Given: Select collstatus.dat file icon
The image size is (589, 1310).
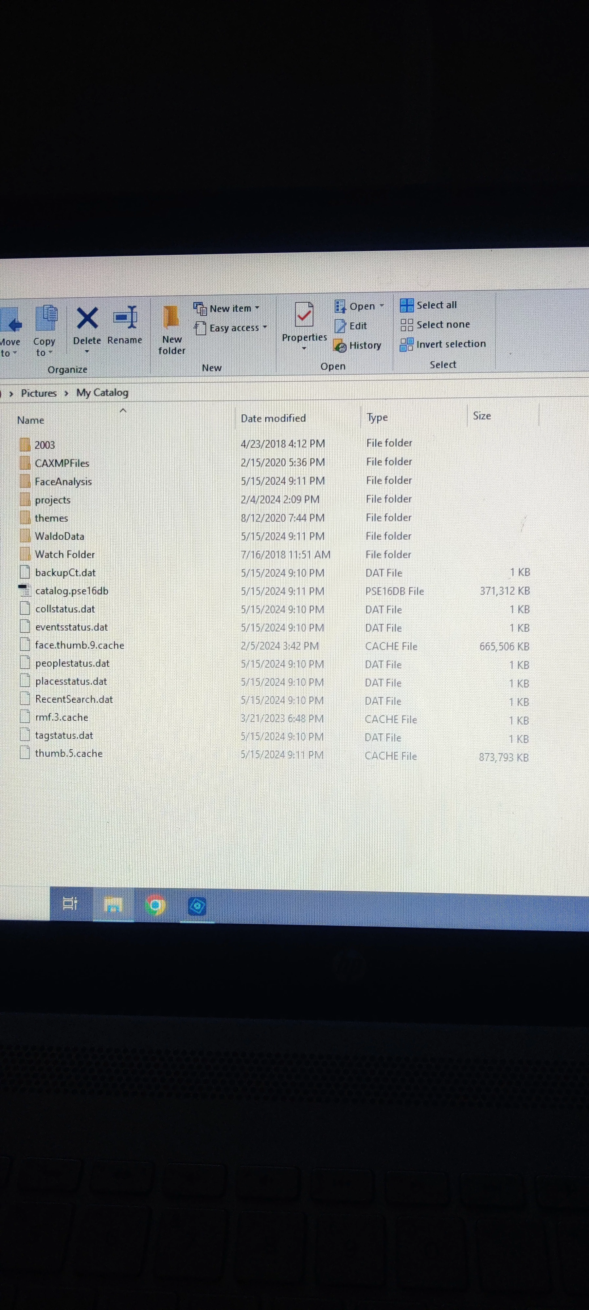Looking at the screenshot, I should click(x=25, y=609).
